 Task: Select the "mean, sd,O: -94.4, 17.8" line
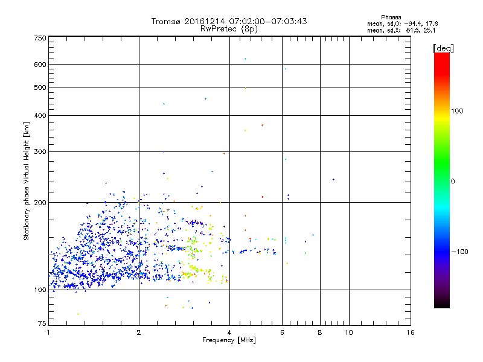402,24
